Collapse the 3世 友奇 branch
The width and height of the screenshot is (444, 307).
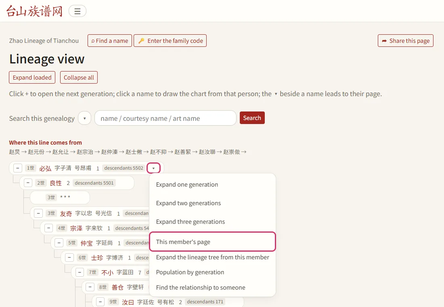click(x=38, y=213)
